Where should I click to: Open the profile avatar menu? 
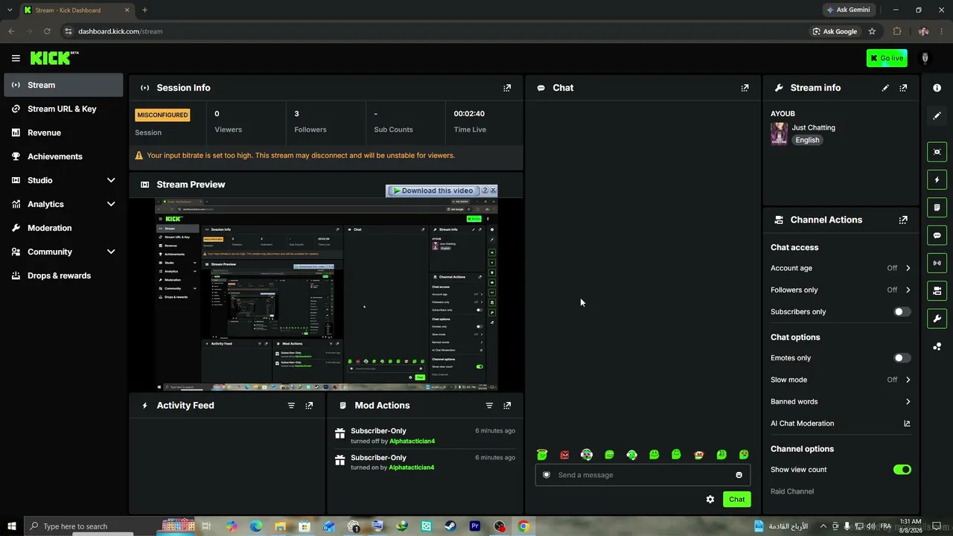(x=925, y=58)
